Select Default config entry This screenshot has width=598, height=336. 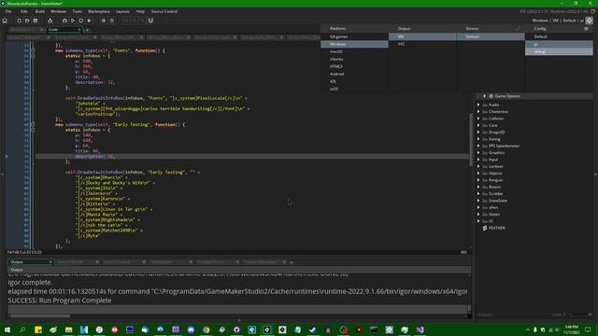point(559,36)
